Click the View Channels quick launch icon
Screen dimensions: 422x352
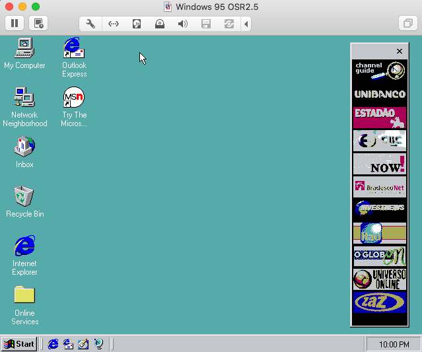(x=98, y=344)
